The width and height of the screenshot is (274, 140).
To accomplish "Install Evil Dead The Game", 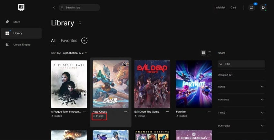I will click(x=140, y=116).
